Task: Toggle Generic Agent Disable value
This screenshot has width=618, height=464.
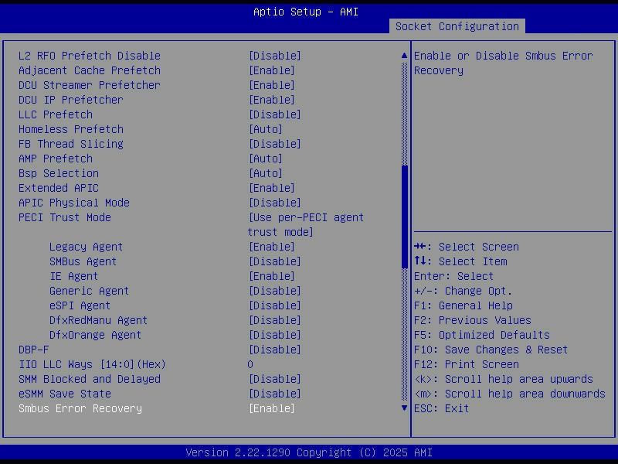Action: (275, 291)
